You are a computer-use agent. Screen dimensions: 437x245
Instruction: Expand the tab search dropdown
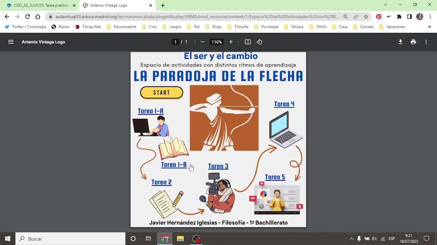click(x=385, y=5)
